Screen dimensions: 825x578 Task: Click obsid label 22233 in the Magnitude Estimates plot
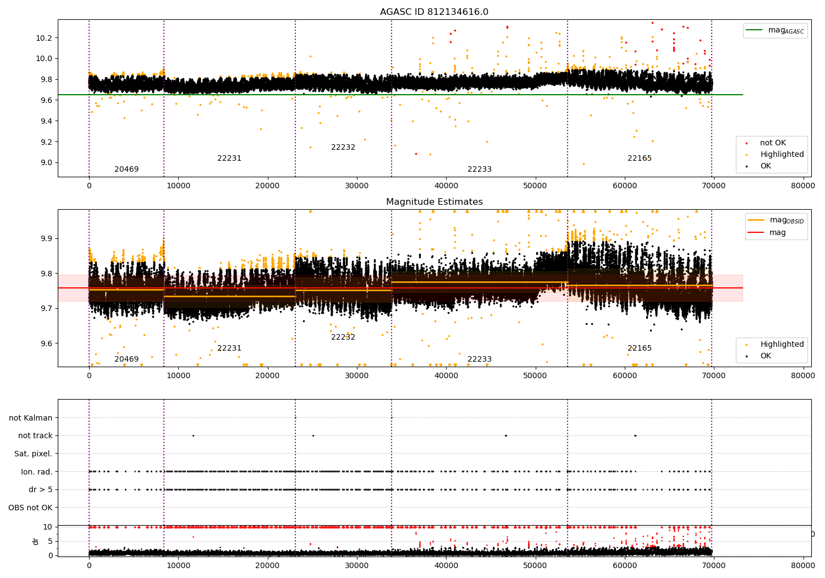tap(480, 359)
